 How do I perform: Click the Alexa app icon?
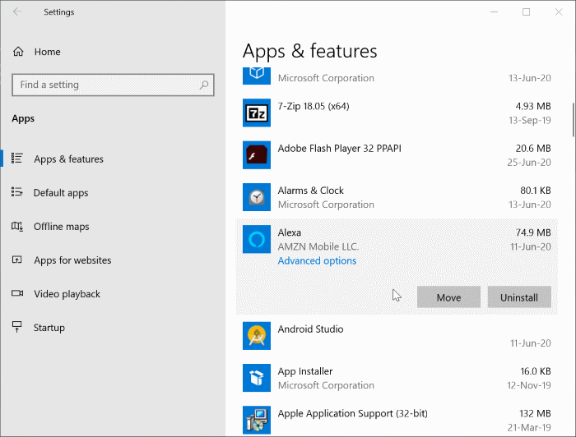[x=257, y=239]
